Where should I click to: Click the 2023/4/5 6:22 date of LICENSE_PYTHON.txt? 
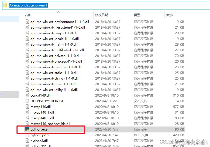tap(106, 101)
